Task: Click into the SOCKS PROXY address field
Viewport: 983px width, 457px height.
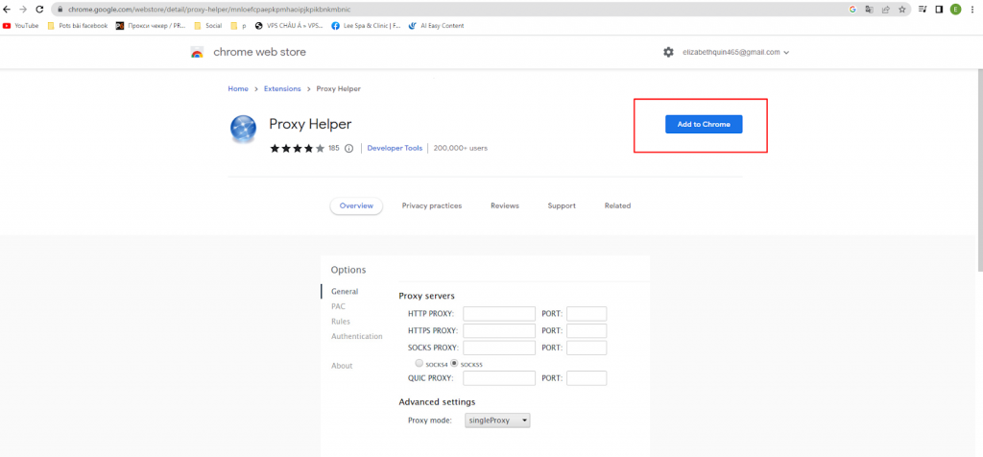Action: (499, 348)
